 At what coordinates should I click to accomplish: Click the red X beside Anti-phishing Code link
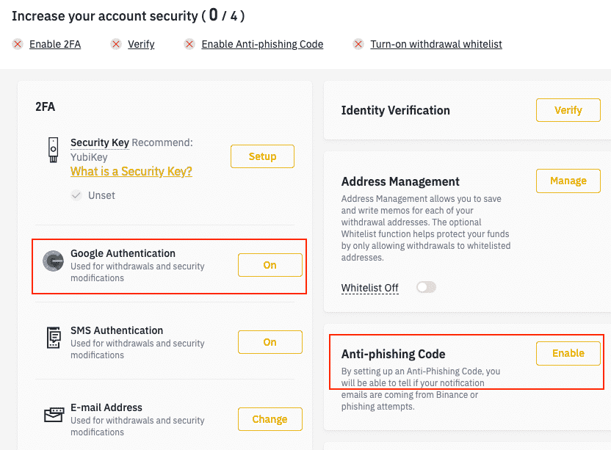(x=189, y=45)
